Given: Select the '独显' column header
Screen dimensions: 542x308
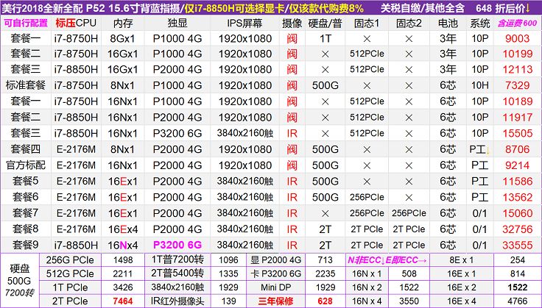Looking at the screenshot, I should [x=177, y=23].
